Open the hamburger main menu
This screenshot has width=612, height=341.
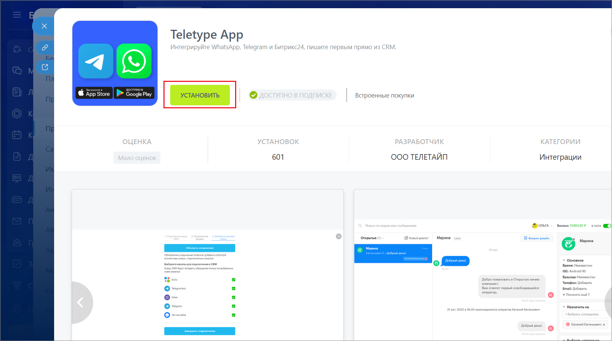pos(17,15)
